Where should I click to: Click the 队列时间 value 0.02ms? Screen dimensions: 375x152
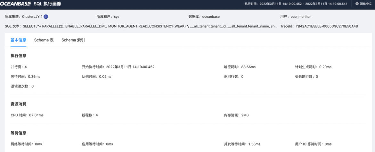tap(105, 77)
